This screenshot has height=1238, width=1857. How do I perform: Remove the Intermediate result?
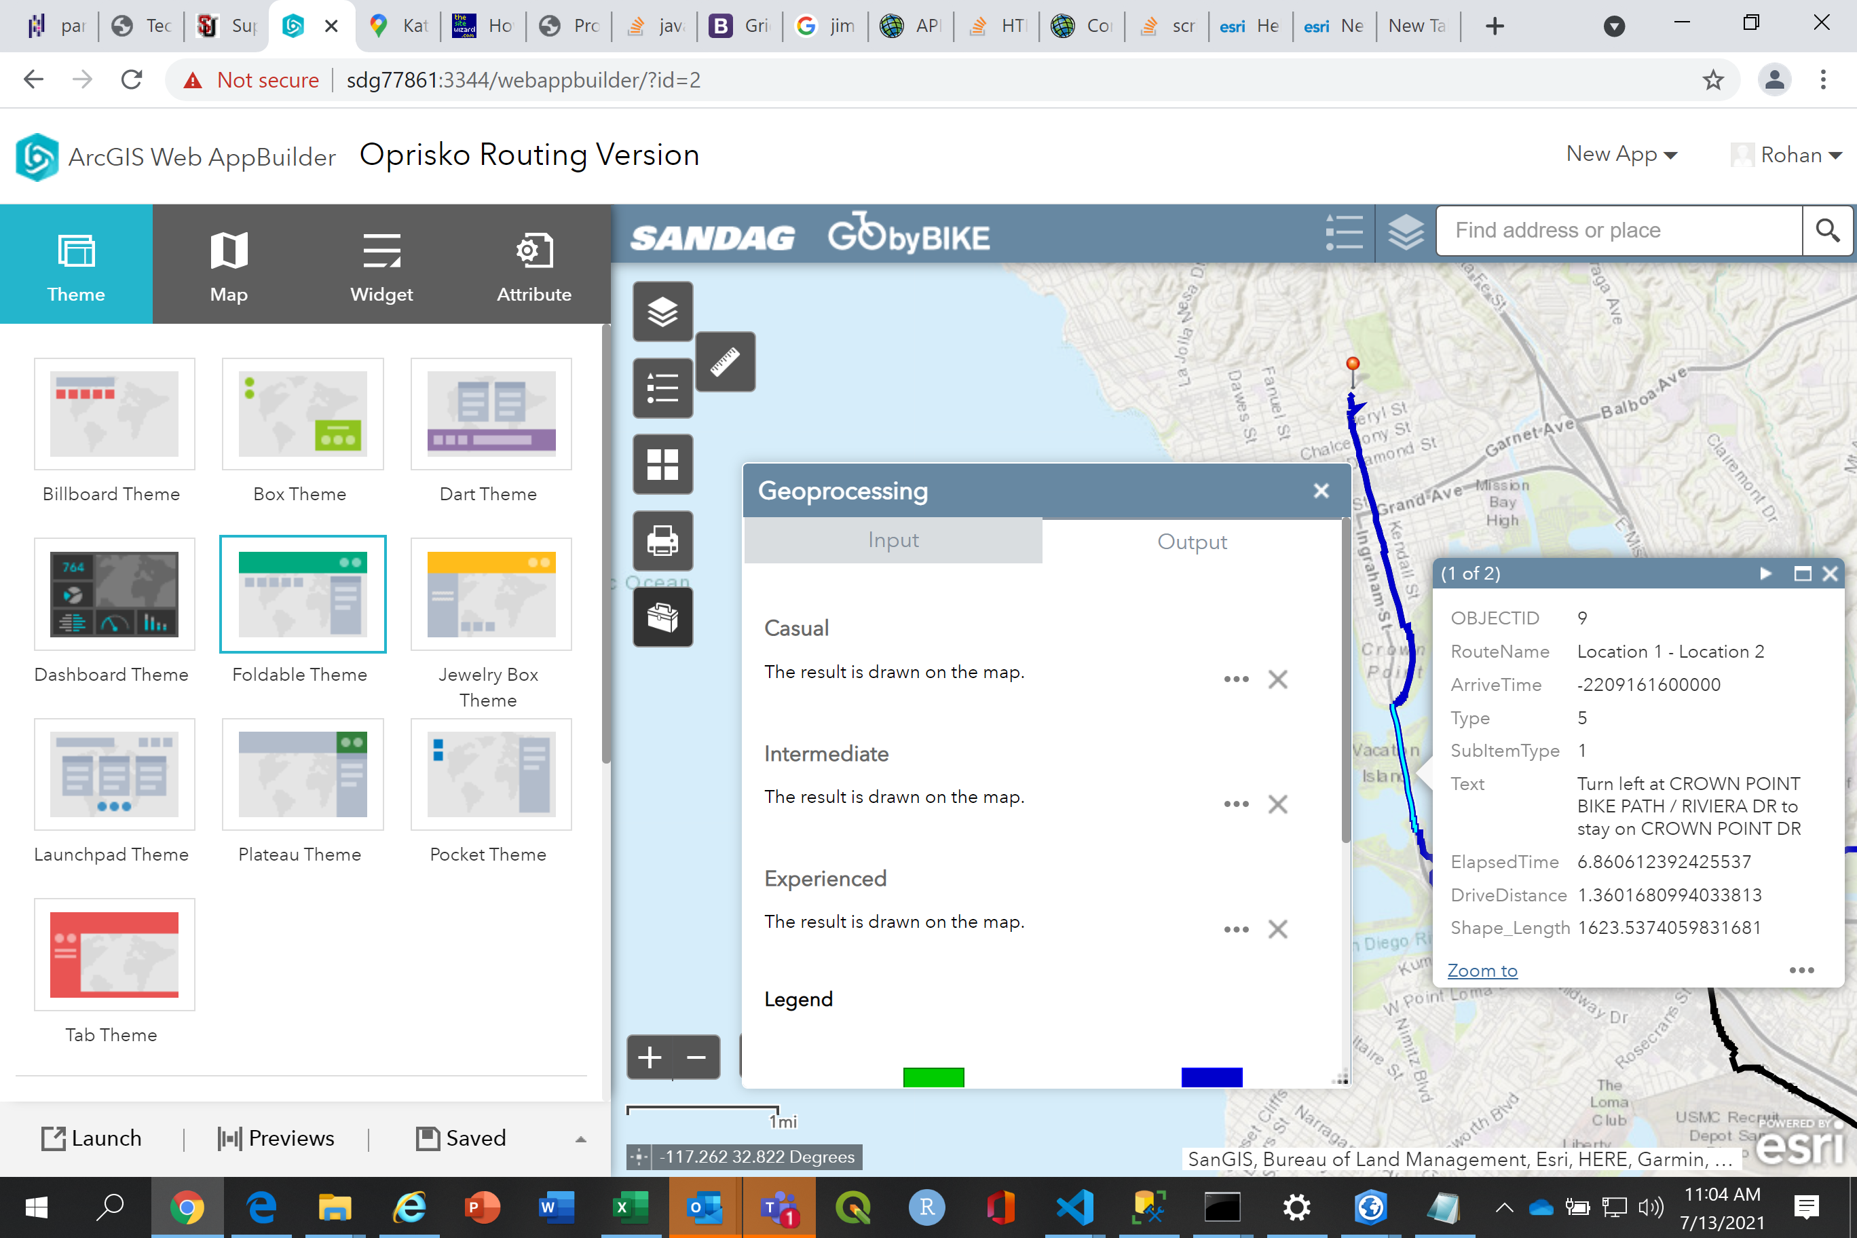pyautogui.click(x=1277, y=804)
